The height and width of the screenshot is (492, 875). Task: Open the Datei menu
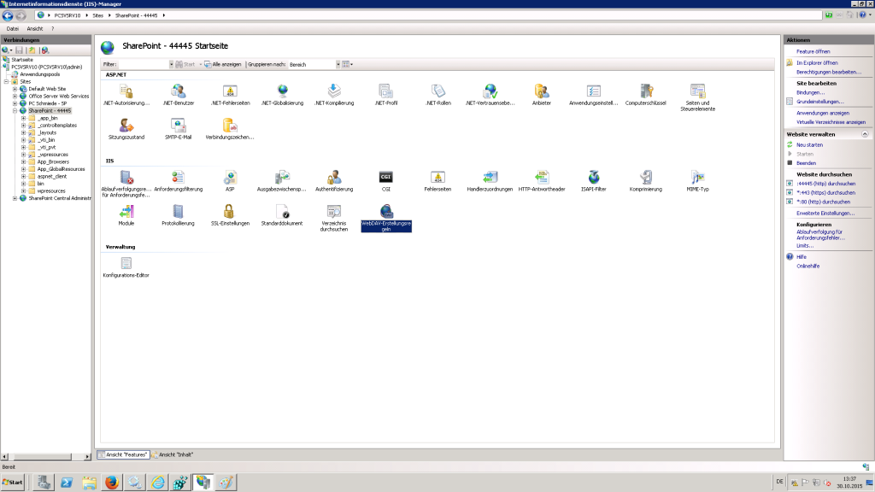tap(12, 28)
